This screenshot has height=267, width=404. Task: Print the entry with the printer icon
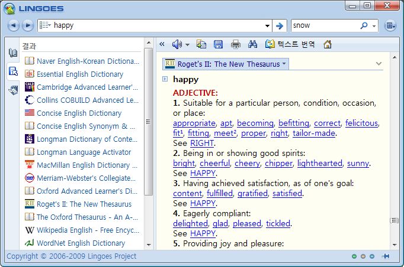[236, 44]
